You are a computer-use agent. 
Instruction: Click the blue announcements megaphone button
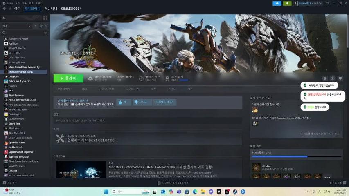point(277,3)
